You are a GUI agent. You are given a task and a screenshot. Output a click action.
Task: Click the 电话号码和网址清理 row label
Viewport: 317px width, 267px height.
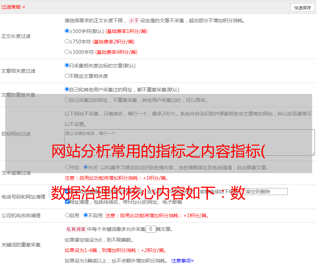[23, 197]
